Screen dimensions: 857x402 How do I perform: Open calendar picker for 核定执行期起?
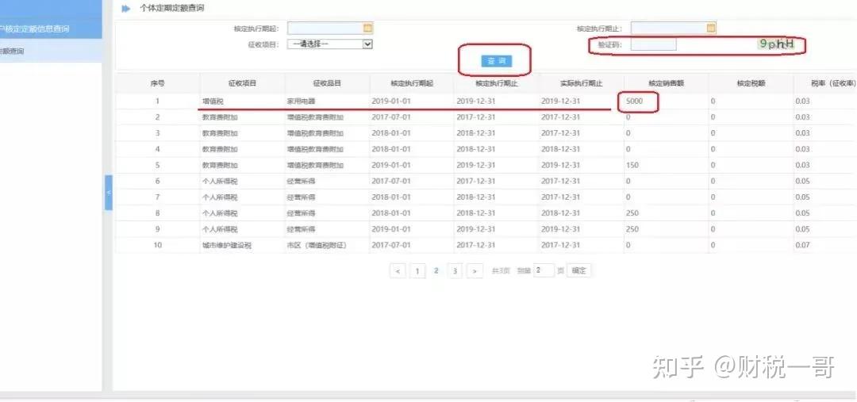[x=368, y=28]
